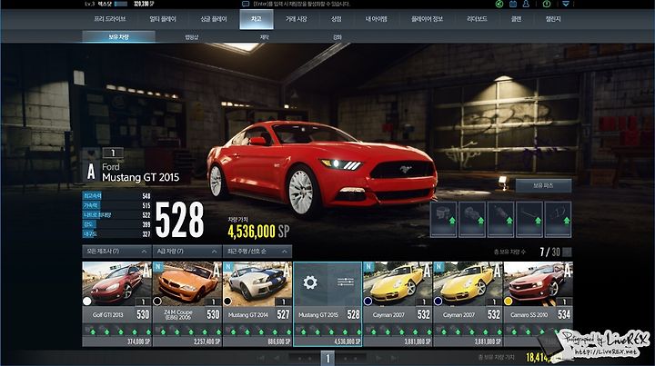Click the green circular icon in the top bar
Screen dimensions: 655x366
point(499,4)
